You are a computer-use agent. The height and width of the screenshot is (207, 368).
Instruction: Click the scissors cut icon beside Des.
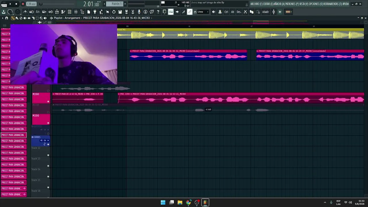click(x=245, y=12)
